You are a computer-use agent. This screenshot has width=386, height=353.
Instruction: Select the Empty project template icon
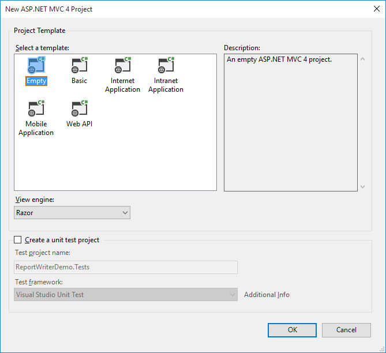click(36, 65)
